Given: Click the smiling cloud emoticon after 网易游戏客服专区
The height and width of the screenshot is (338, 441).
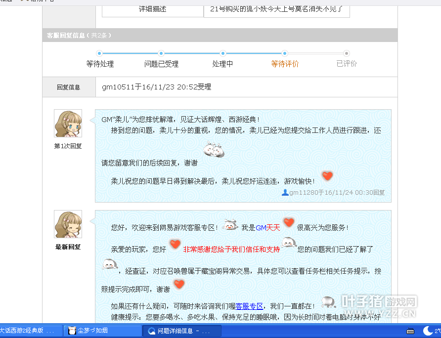Looking at the screenshot, I should pos(230,225).
